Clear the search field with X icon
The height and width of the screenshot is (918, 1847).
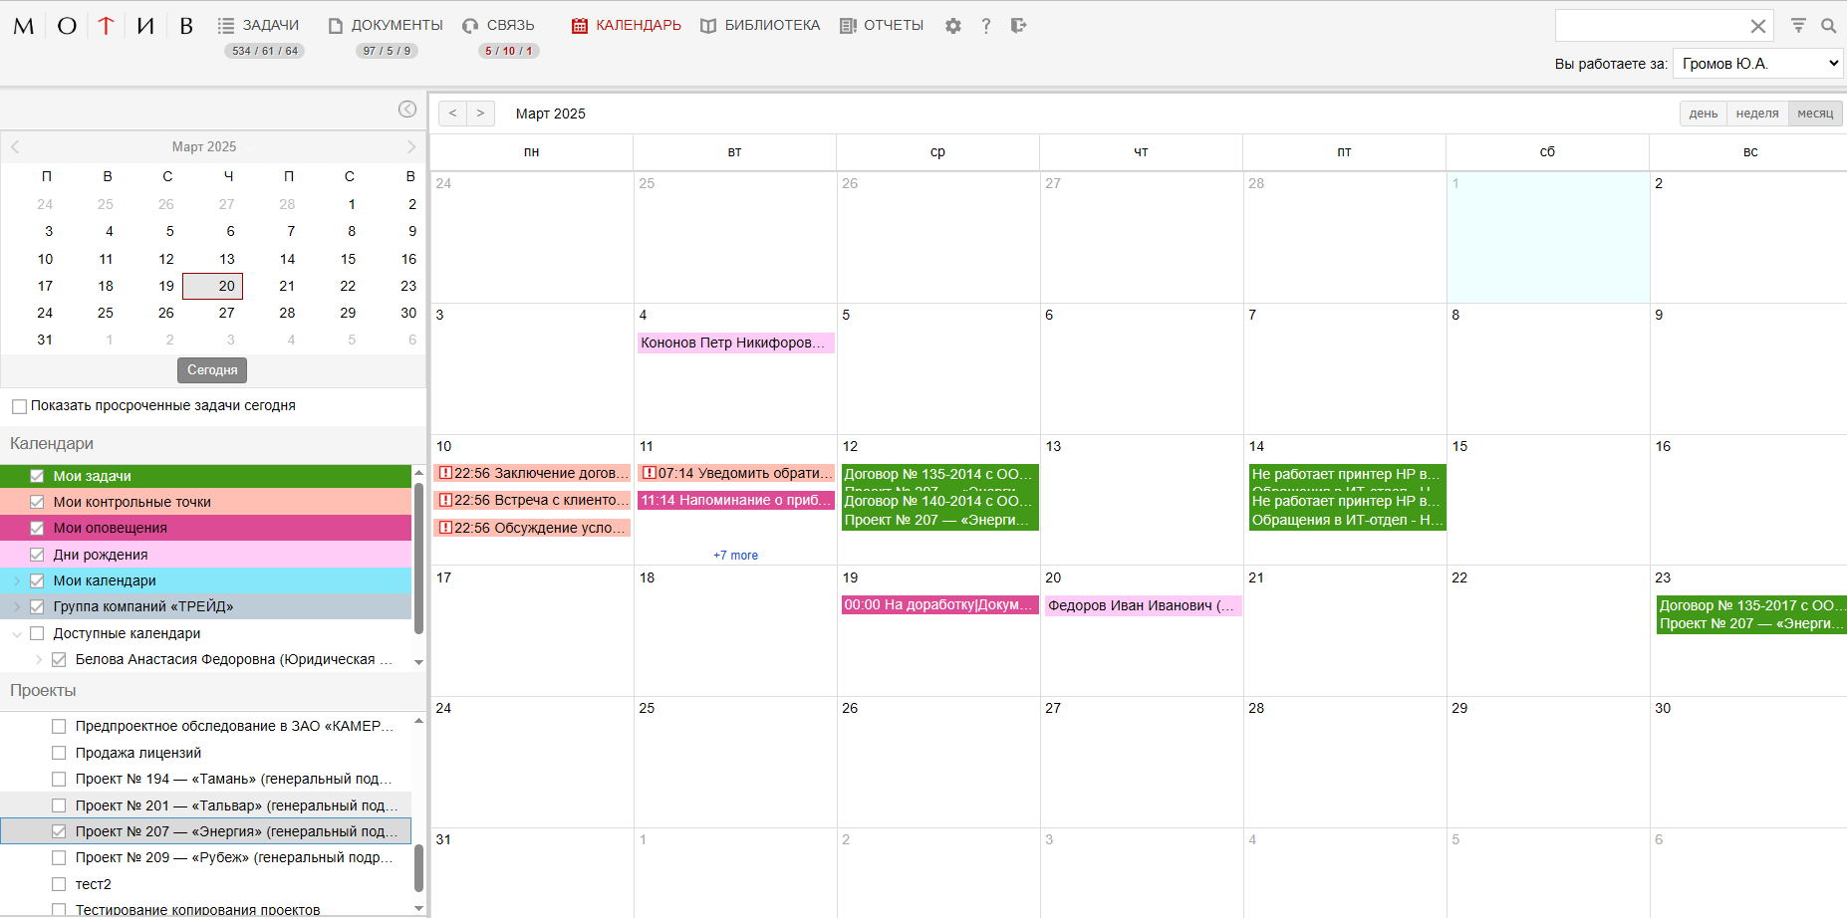[x=1758, y=26]
